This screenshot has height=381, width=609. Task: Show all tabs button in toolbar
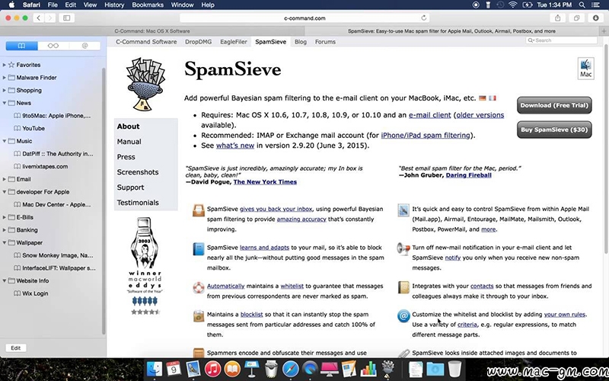577,18
